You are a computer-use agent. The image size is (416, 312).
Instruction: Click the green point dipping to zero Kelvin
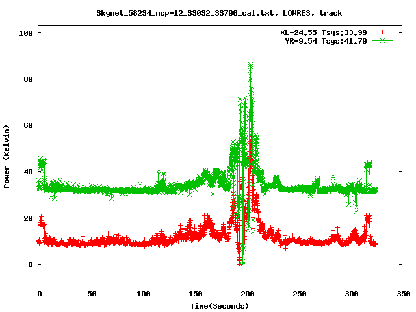(x=242, y=264)
